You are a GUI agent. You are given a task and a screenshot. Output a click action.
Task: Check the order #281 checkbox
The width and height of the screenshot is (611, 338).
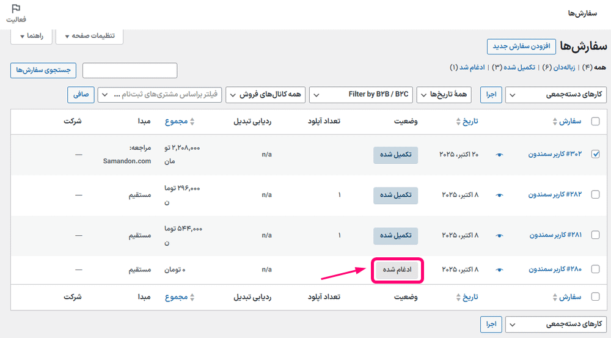[595, 235]
